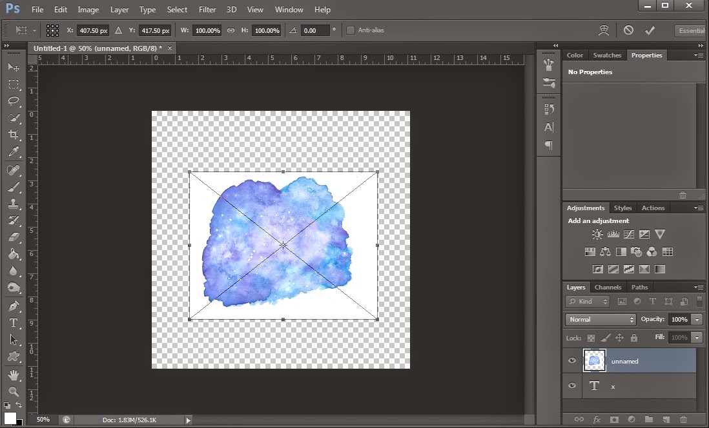
Task: Open the status bar info arrow
Action: pos(188,420)
